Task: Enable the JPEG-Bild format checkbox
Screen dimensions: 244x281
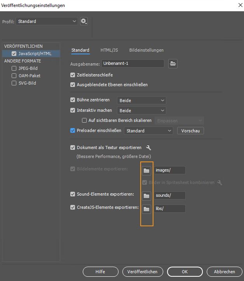Action: point(14,68)
